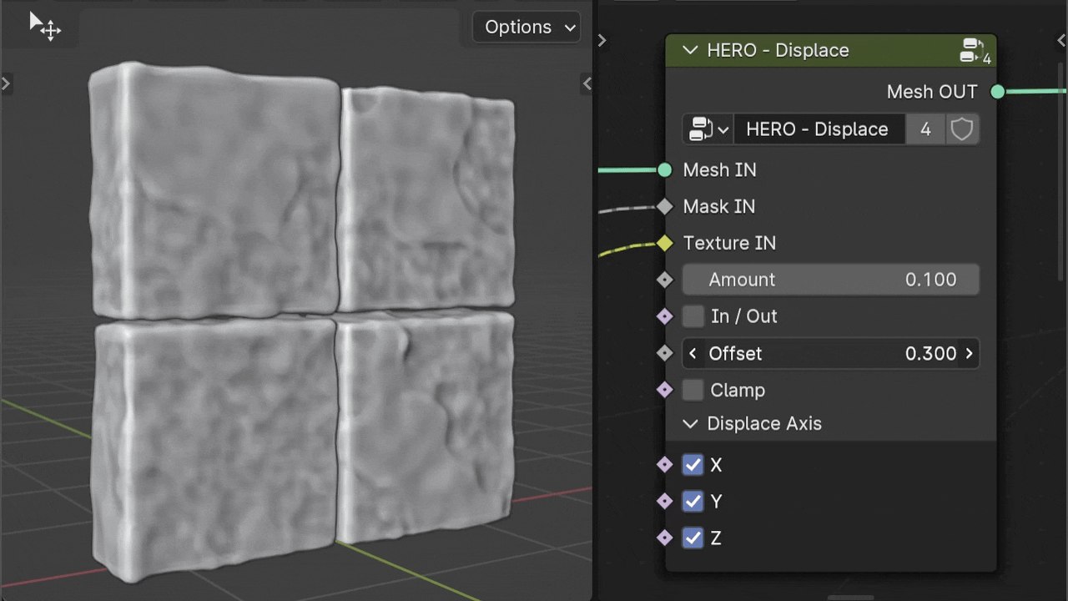Click HERO - Displace name field
Screen dimensions: 1068x601
click(819, 129)
